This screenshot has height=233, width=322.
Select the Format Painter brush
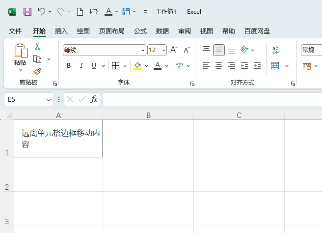click(x=37, y=72)
